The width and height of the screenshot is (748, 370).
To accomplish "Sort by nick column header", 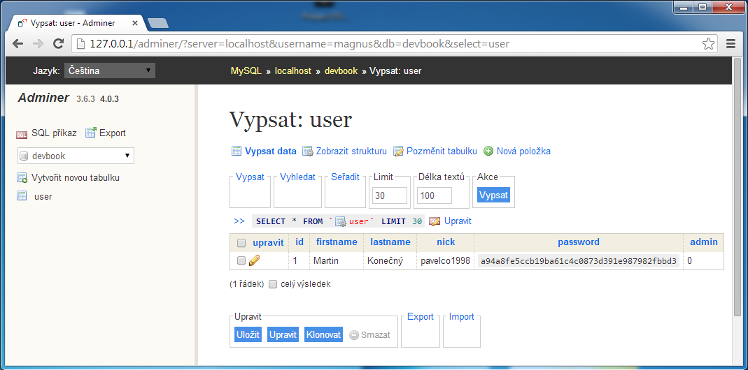I will [446, 242].
